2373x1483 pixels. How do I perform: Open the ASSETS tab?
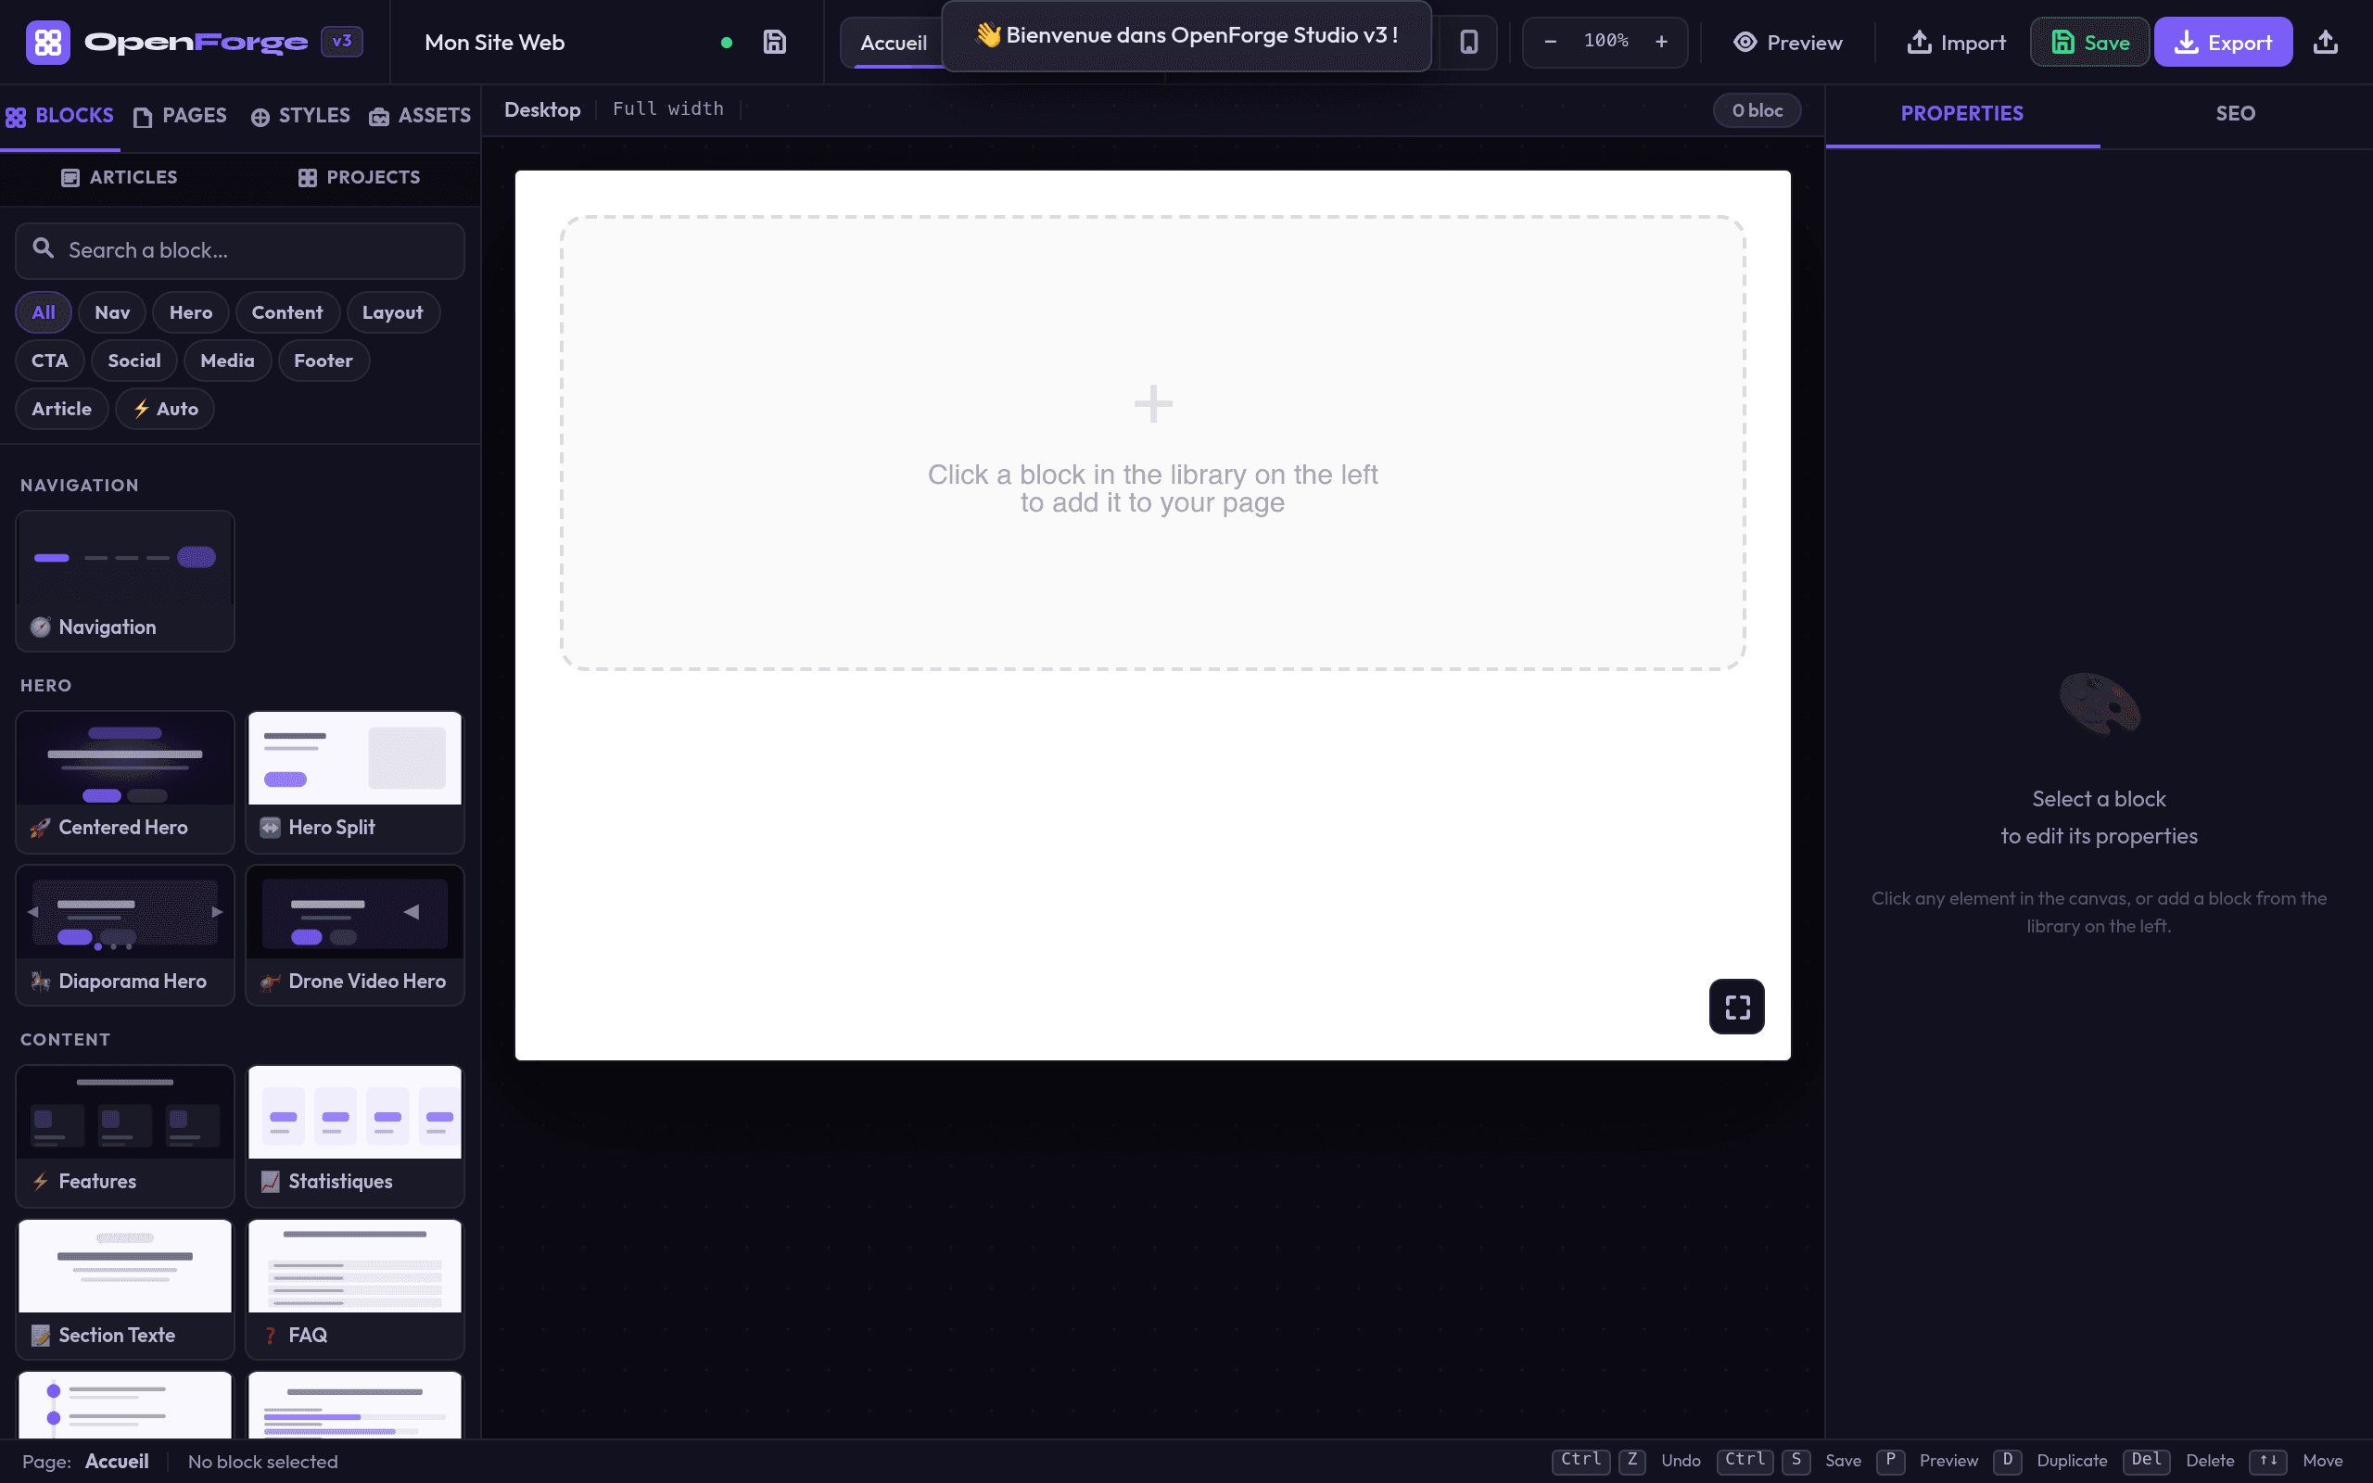tap(420, 116)
